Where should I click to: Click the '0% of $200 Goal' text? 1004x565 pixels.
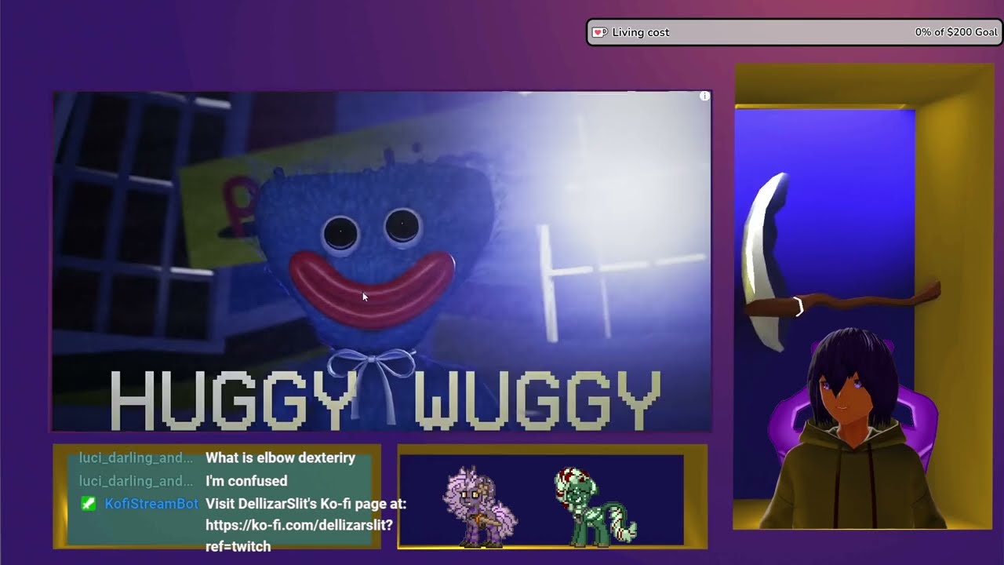coord(956,32)
